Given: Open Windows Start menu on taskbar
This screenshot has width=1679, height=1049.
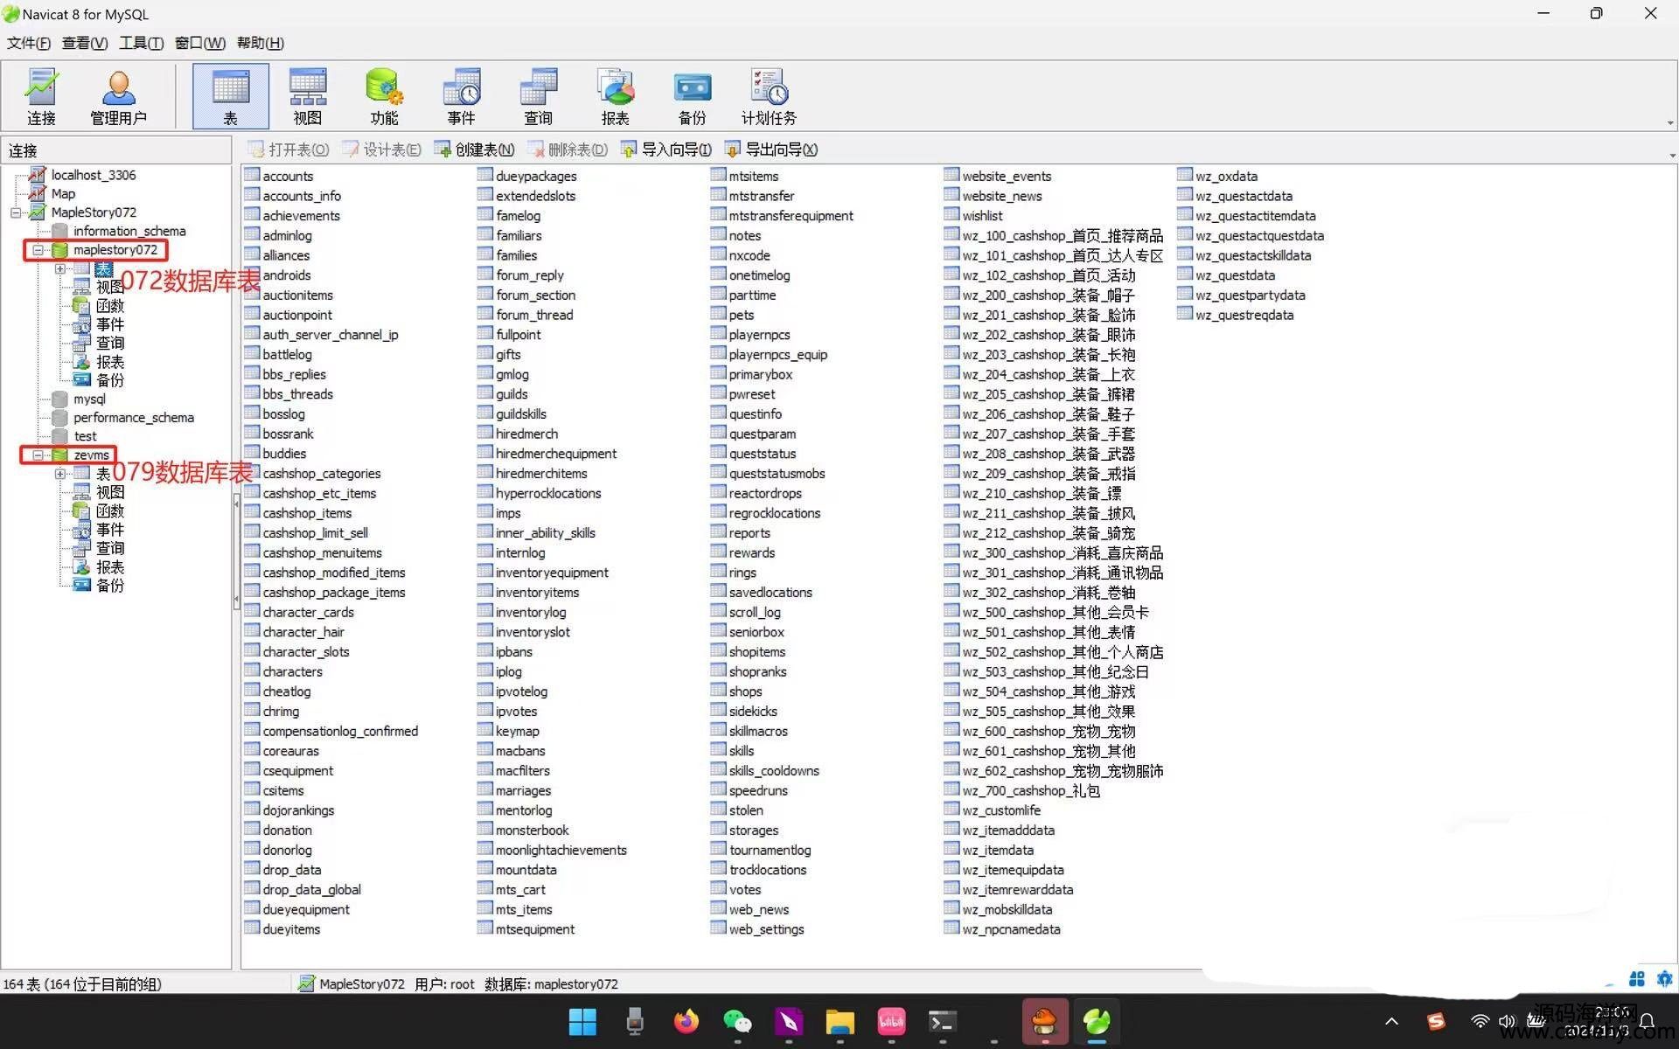Looking at the screenshot, I should pos(582,1021).
